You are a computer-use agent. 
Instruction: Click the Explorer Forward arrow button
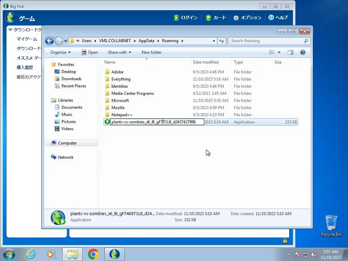(59, 41)
